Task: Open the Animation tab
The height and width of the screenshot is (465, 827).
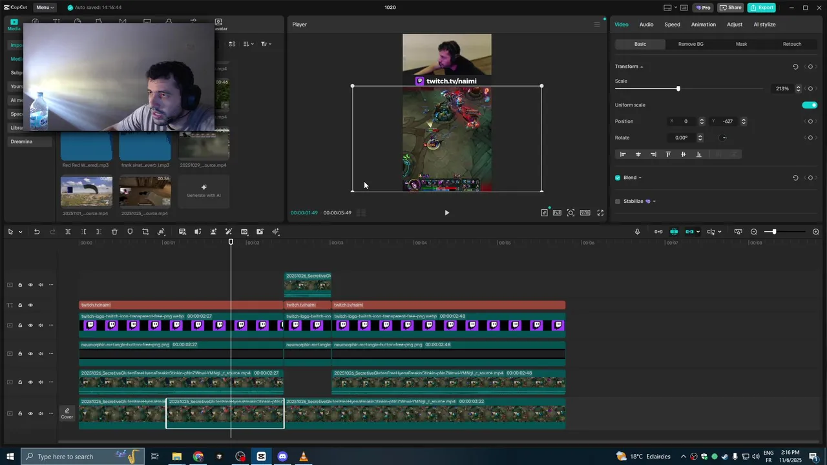Action: click(704, 25)
